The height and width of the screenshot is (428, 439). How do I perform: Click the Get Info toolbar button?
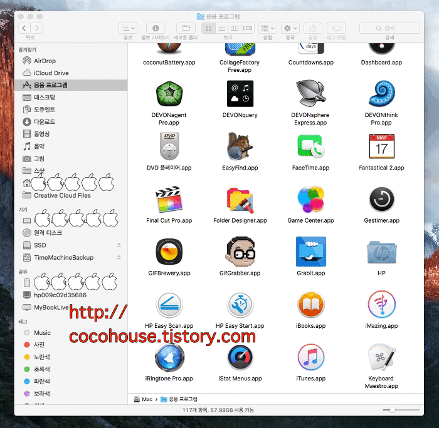[156, 28]
